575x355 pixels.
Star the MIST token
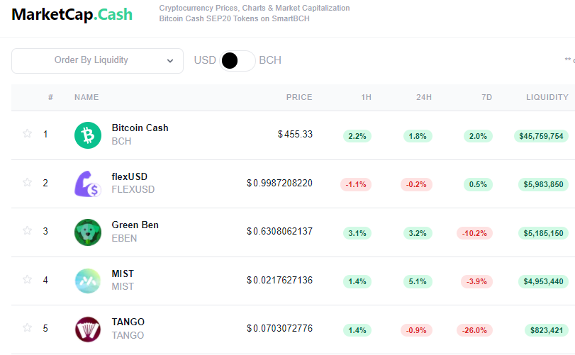[27, 279]
